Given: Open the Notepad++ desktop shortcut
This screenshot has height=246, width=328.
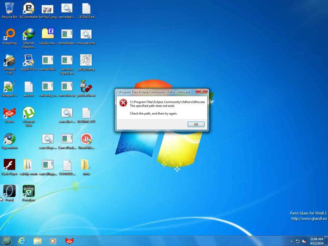Looking at the screenshot, I should (x=9, y=89).
